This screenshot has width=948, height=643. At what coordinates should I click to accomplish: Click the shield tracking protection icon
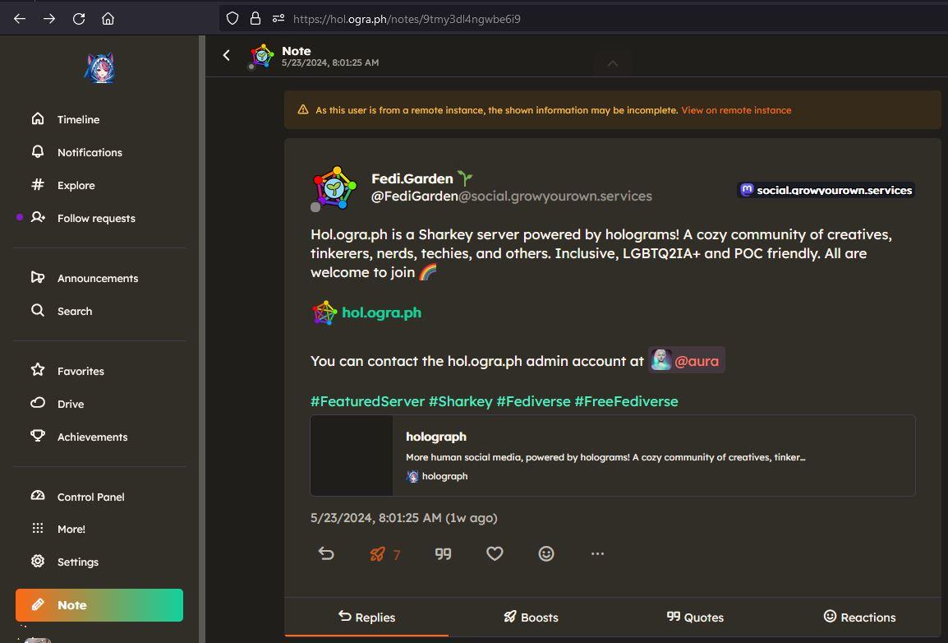pyautogui.click(x=232, y=19)
